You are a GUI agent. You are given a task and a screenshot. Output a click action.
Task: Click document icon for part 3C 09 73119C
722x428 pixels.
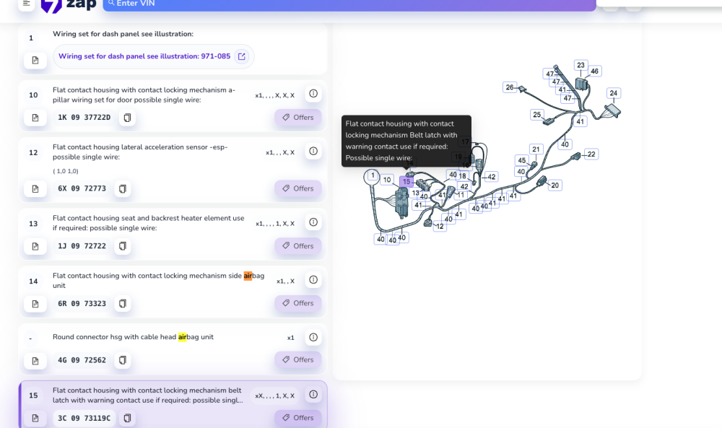[35, 418]
